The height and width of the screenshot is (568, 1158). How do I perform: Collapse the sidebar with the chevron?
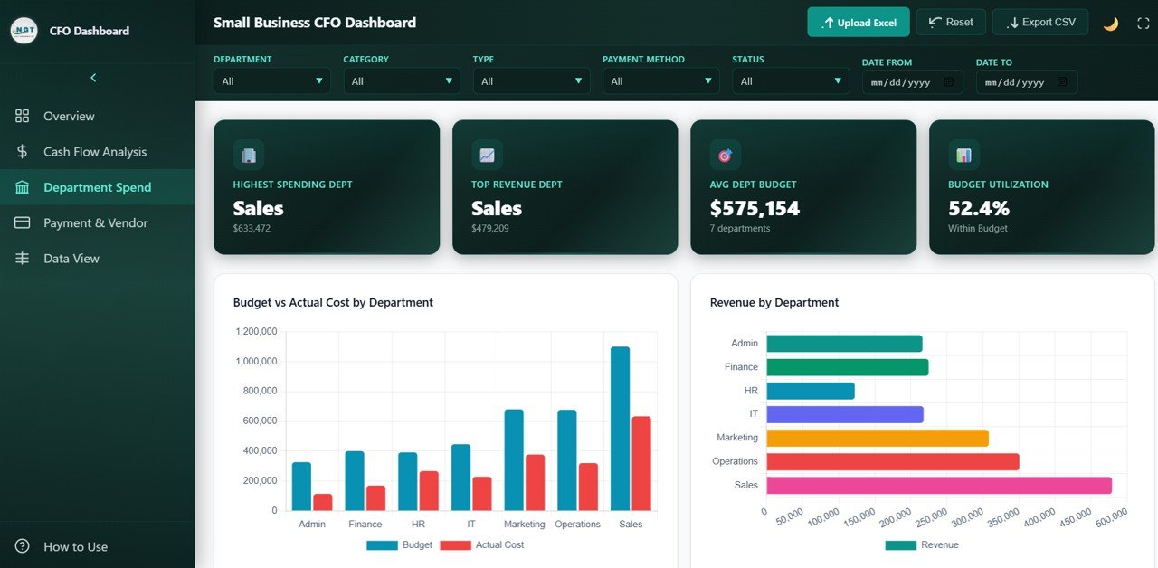click(x=93, y=78)
